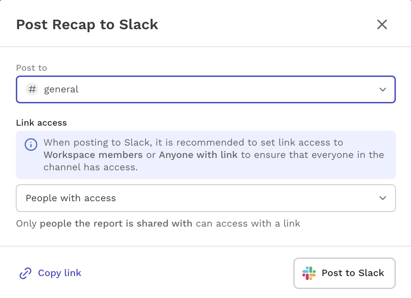Click the helper text about shared people
Viewport: 411px width, 298px height.
(158, 223)
